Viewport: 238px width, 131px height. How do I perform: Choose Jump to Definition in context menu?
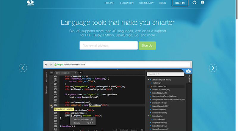tap(83, 119)
